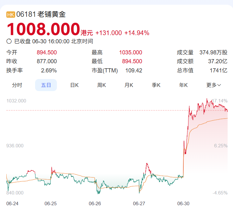This screenshot has width=233, height=209.
Task: Click the 总市值 value 1741亿
Action: pyautogui.click(x=218, y=70)
